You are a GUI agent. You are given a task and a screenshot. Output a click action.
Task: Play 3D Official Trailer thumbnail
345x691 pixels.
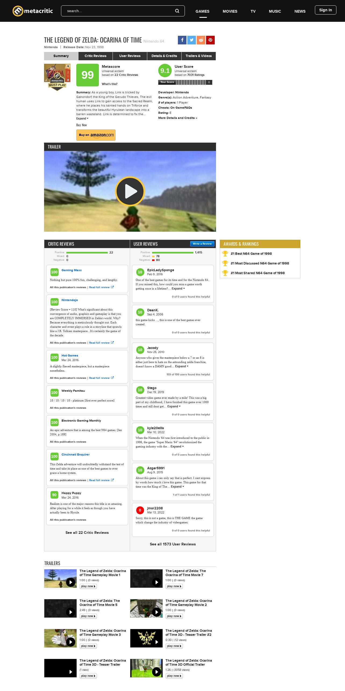(146, 668)
